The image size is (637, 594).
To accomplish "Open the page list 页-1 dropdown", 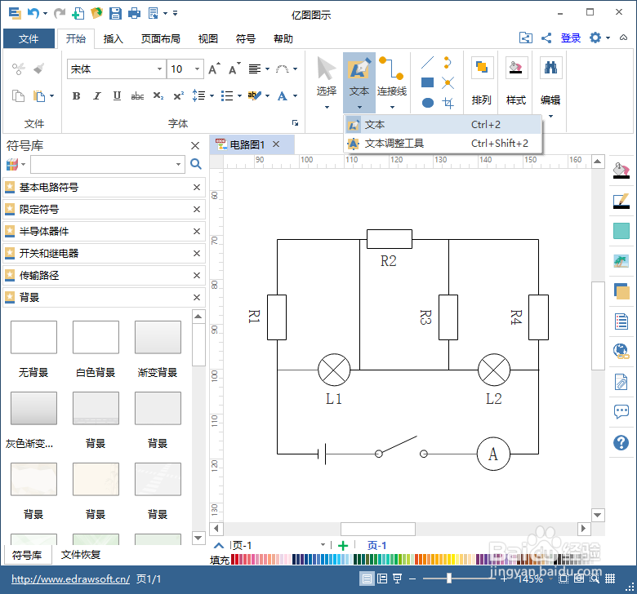I will click(323, 545).
